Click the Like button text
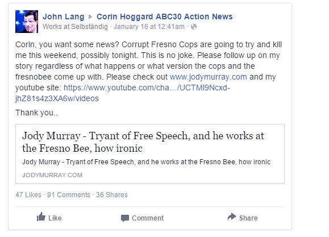The height and width of the screenshot is (237, 329). pos(55,218)
